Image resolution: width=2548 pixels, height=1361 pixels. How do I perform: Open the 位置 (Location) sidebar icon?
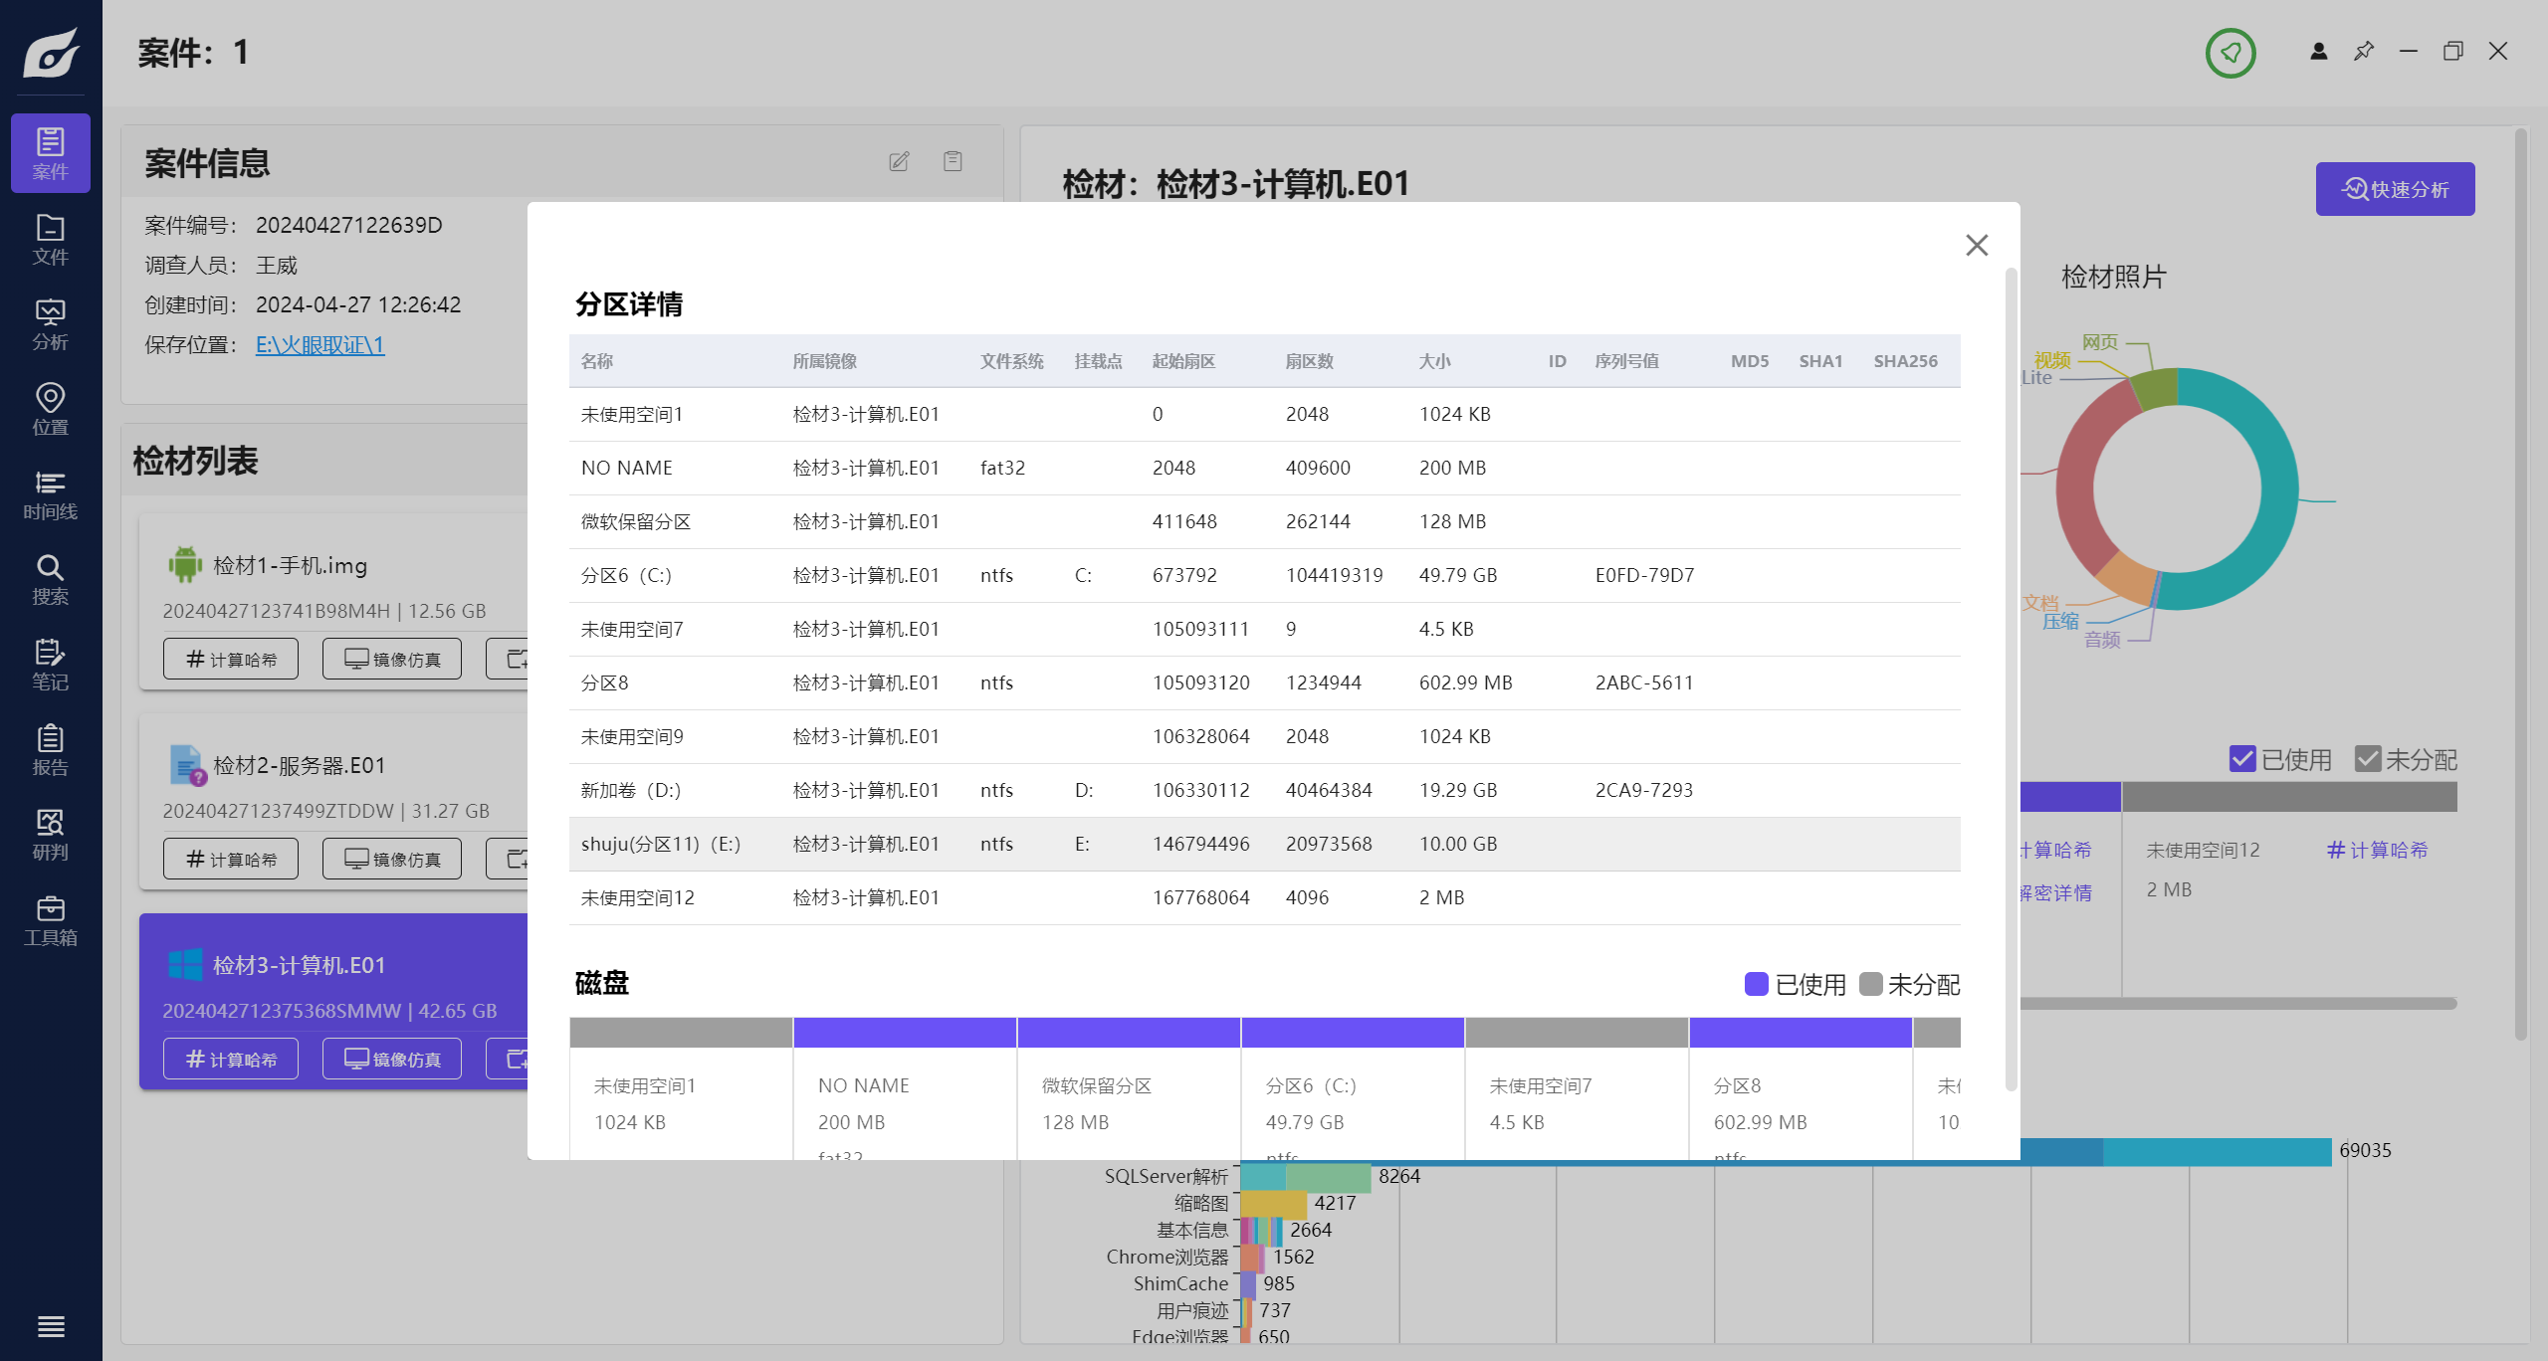tap(50, 409)
